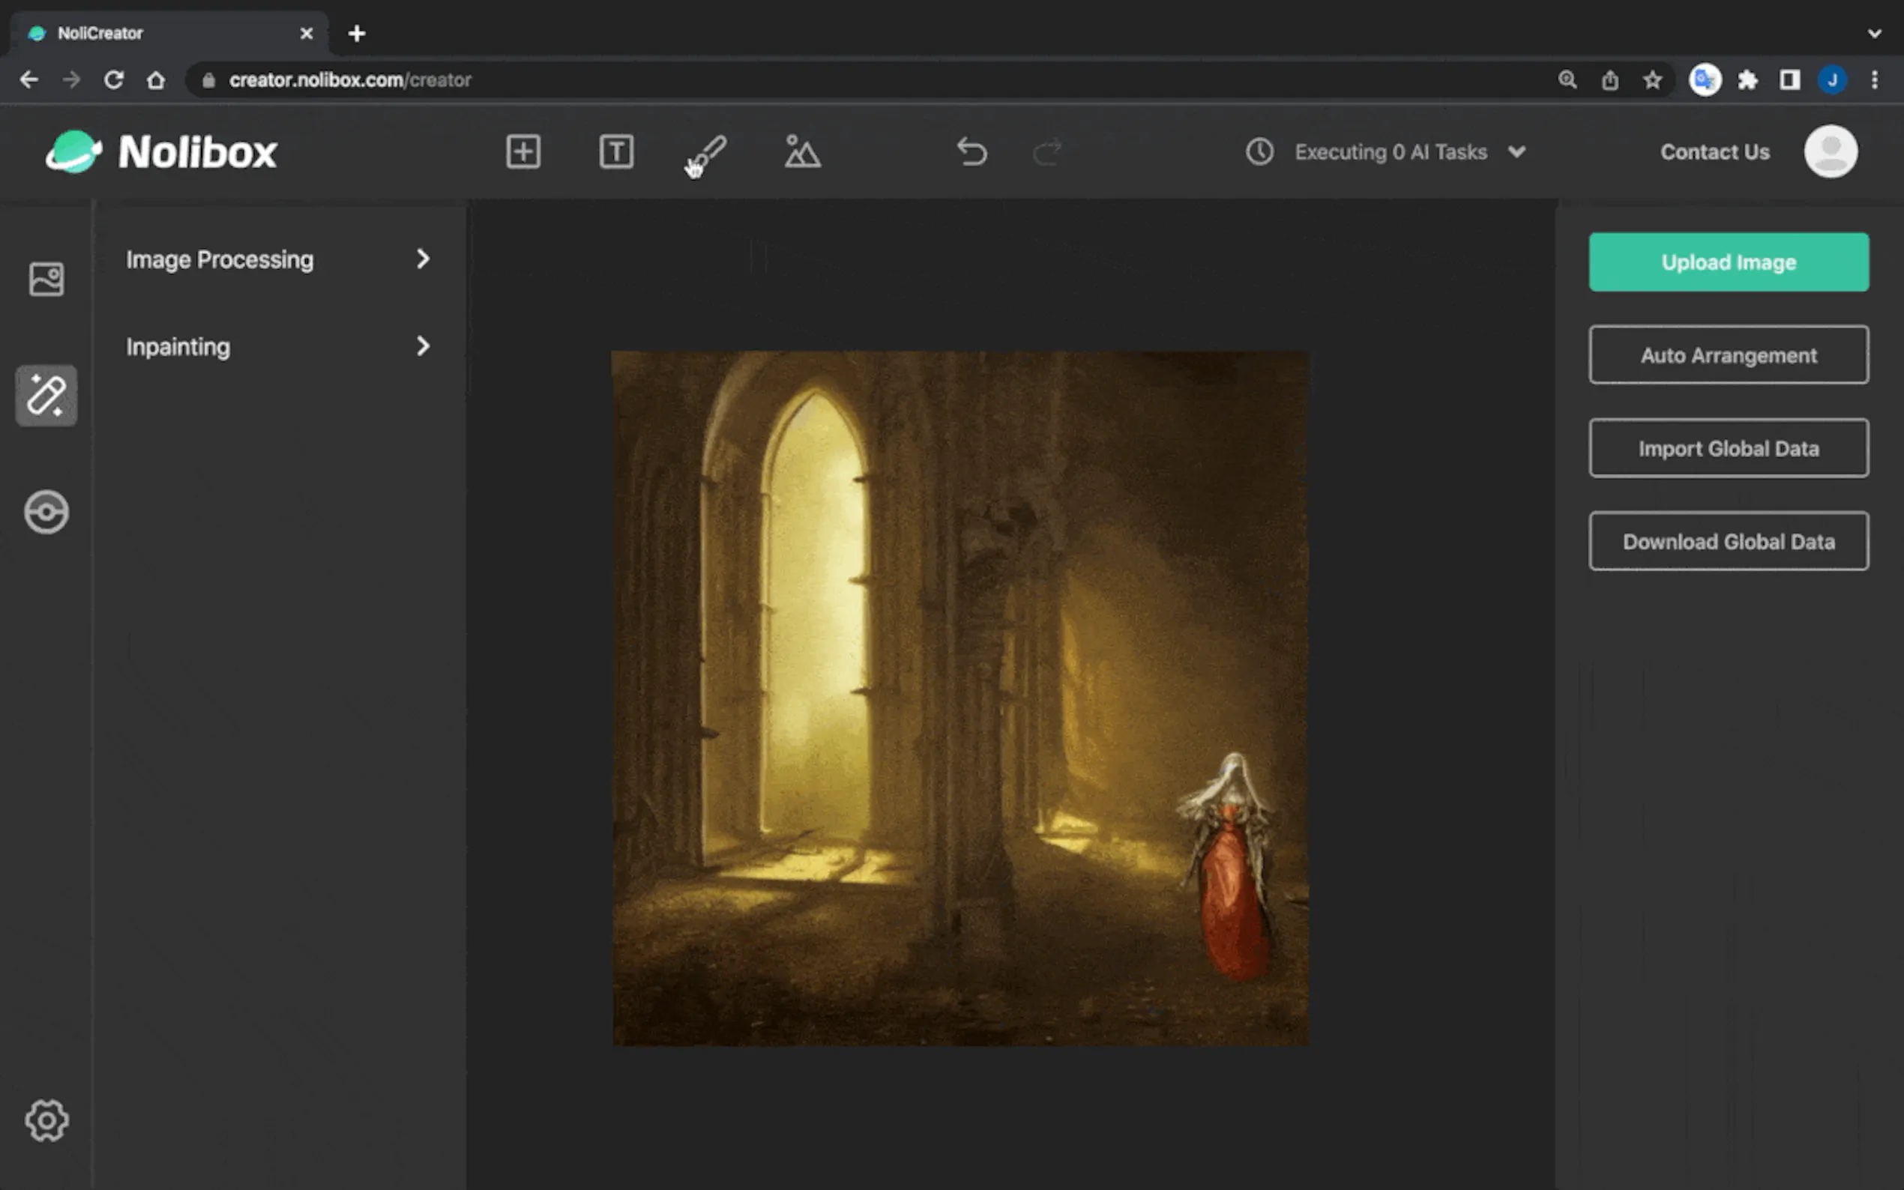1904x1190 pixels.
Task: Click the add new project plus icon
Action: click(x=522, y=151)
